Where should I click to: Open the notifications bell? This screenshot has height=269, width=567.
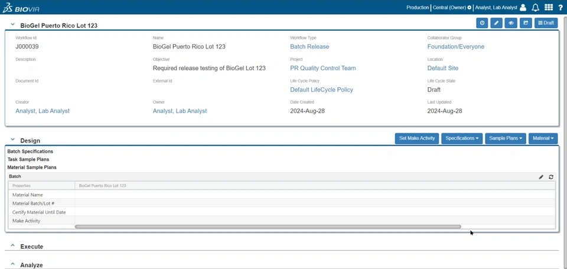(536, 8)
